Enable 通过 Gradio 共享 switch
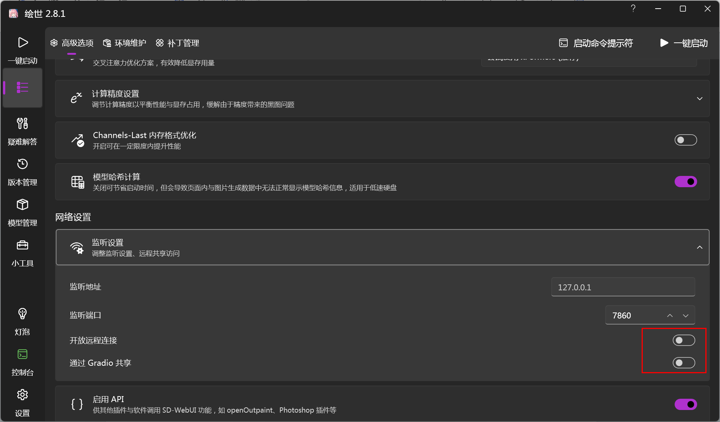Screen dimensions: 720x422 coord(683,363)
